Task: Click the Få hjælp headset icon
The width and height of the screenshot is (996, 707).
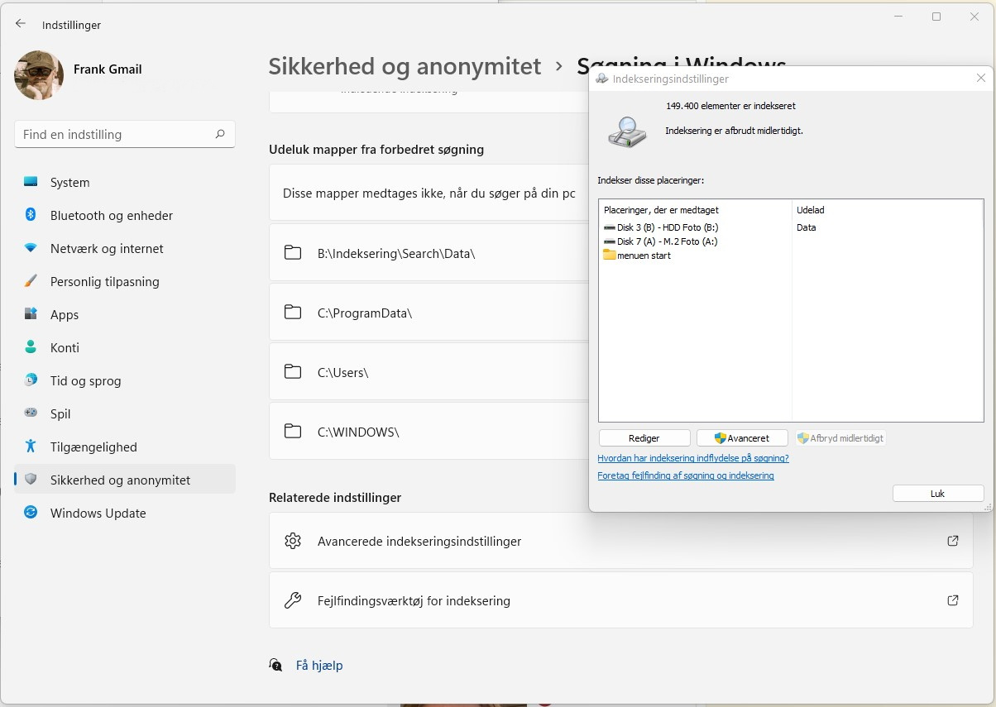Action: pos(276,665)
